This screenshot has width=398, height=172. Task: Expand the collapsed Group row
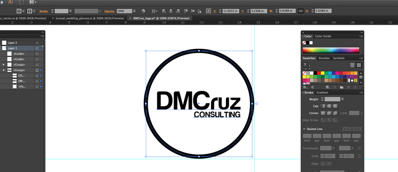click(x=3, y=65)
